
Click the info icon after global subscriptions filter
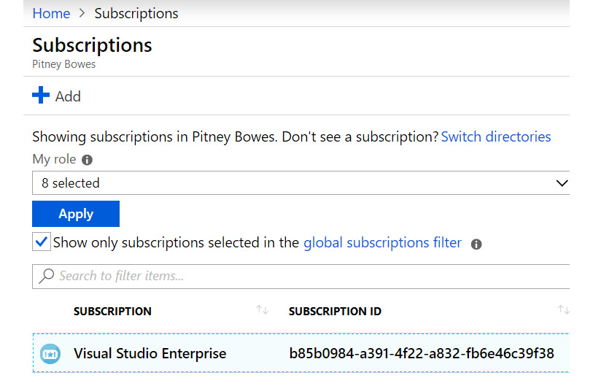click(476, 244)
